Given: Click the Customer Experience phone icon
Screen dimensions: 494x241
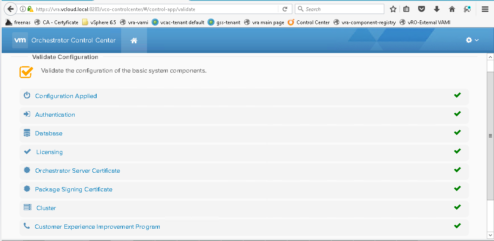Looking at the screenshot, I should click(x=27, y=226).
